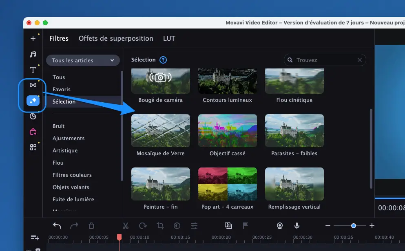Open the more tools grid icon
405x251 pixels.
(33, 147)
